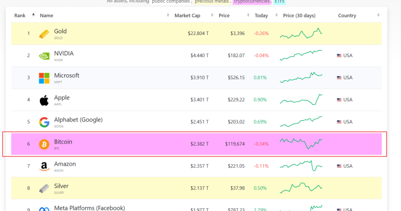Click Apple market cap $3.401 T
This screenshot has height=211, width=401.
click(x=200, y=100)
